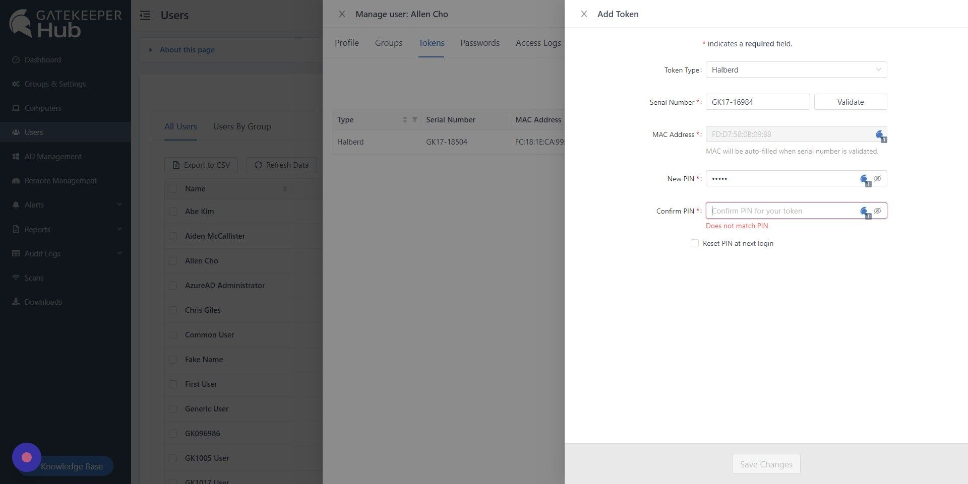Screen dimensions: 968x484
Task: Check the select-all checkbox in Name header
Action: (173, 189)
